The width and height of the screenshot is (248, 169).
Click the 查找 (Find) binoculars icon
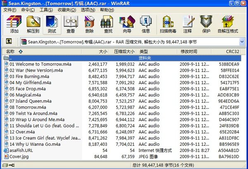point(107,22)
